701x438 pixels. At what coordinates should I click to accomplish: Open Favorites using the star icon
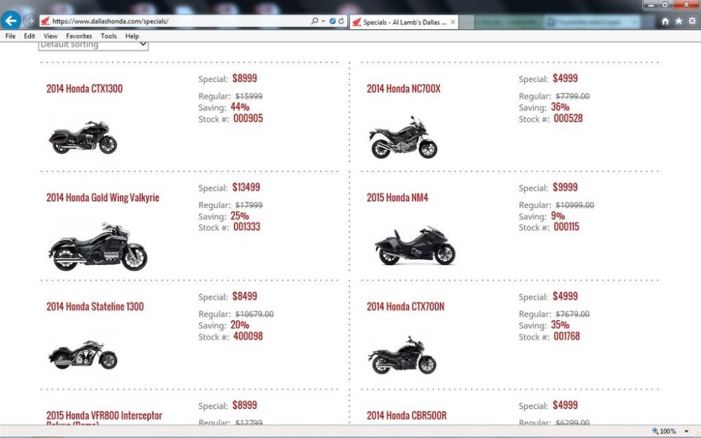point(679,21)
